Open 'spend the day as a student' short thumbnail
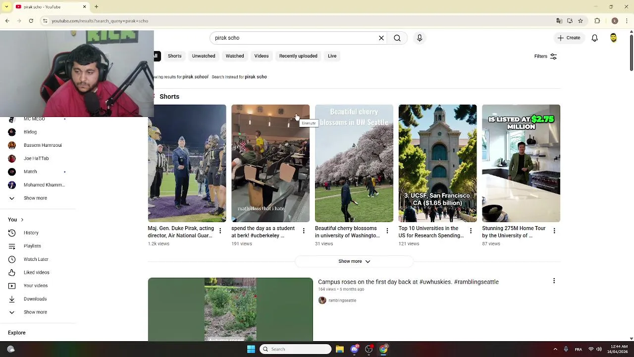 [270, 163]
